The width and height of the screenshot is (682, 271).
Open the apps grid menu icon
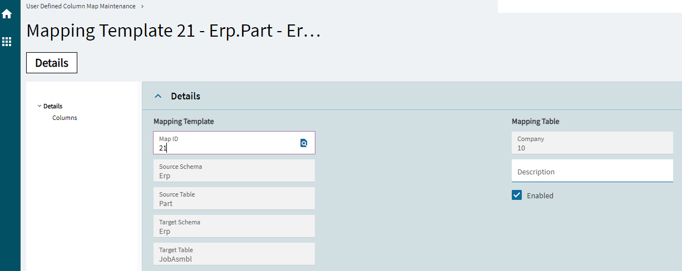[7, 42]
